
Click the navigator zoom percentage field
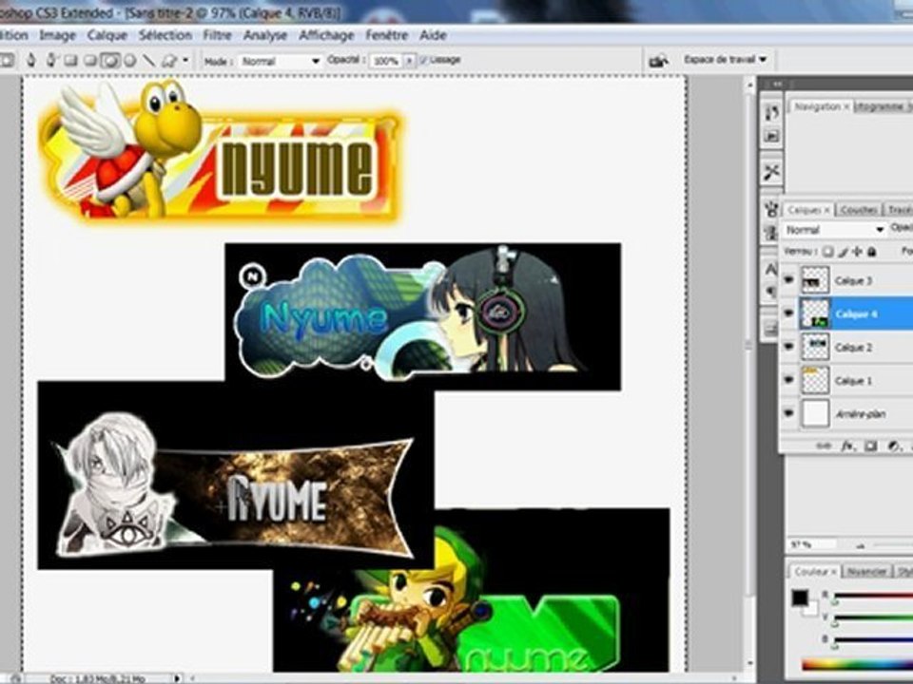coord(811,545)
